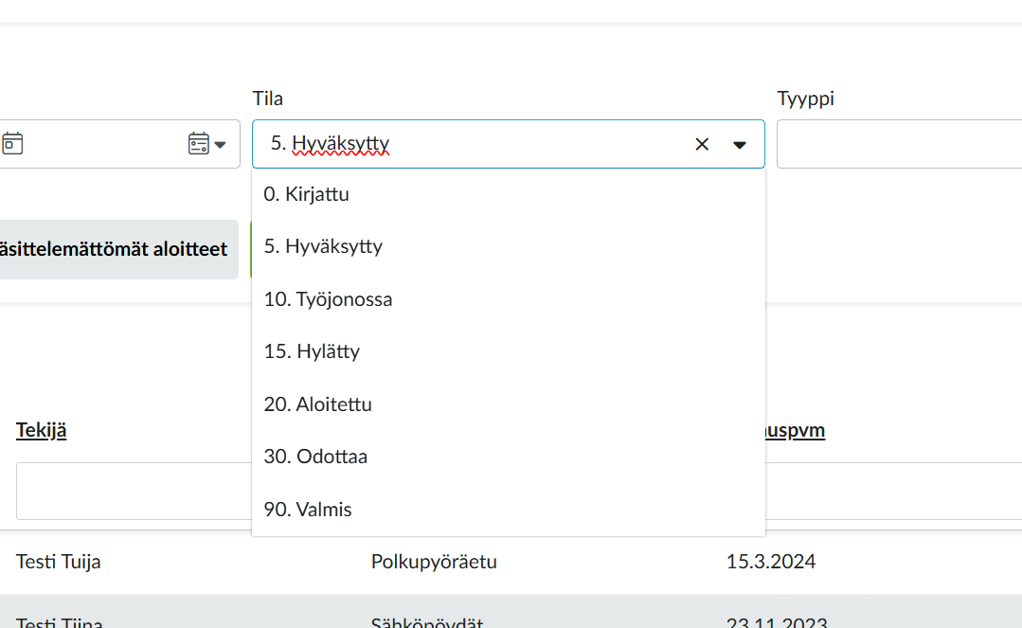This screenshot has width=1022, height=628.
Task: Collapse the Tila dropdown with its arrow
Action: (740, 144)
